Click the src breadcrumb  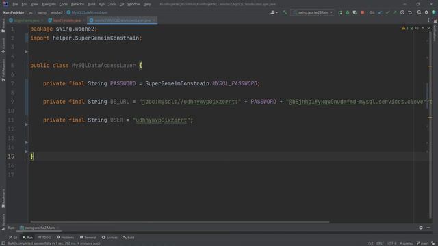click(x=31, y=12)
